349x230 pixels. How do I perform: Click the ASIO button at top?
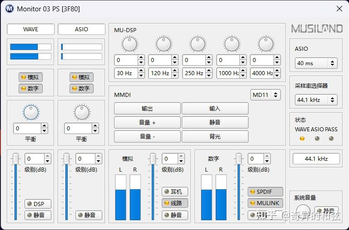click(x=81, y=29)
